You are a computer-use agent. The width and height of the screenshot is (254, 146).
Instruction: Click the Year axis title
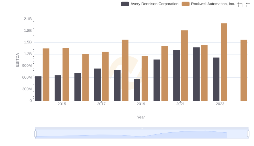pos(141,117)
